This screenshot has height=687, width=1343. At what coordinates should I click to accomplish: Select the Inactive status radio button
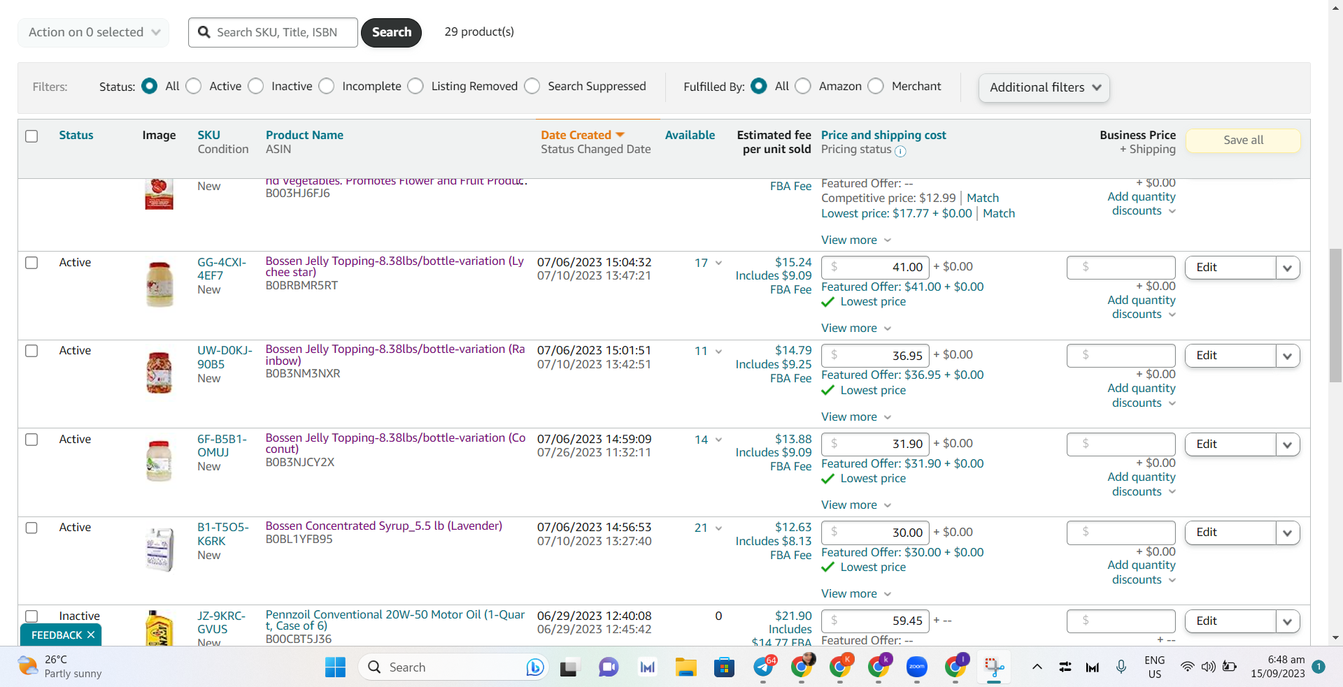pos(256,86)
